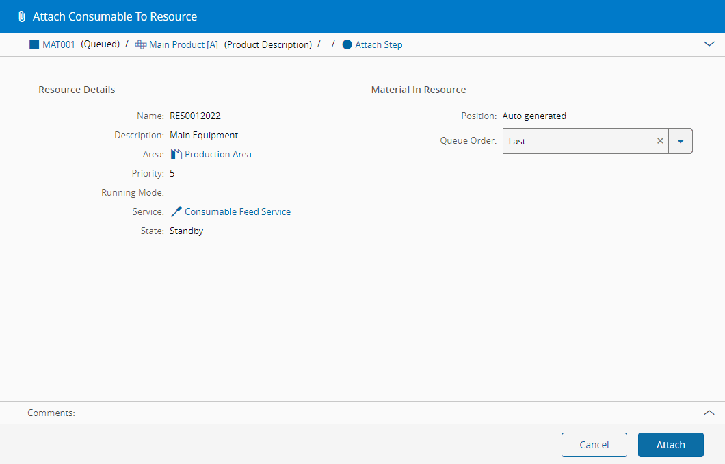Open the MAT001 breadcrumb link
The image size is (725, 464).
point(59,44)
